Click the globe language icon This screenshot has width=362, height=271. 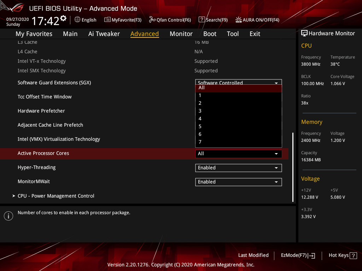[x=77, y=20]
